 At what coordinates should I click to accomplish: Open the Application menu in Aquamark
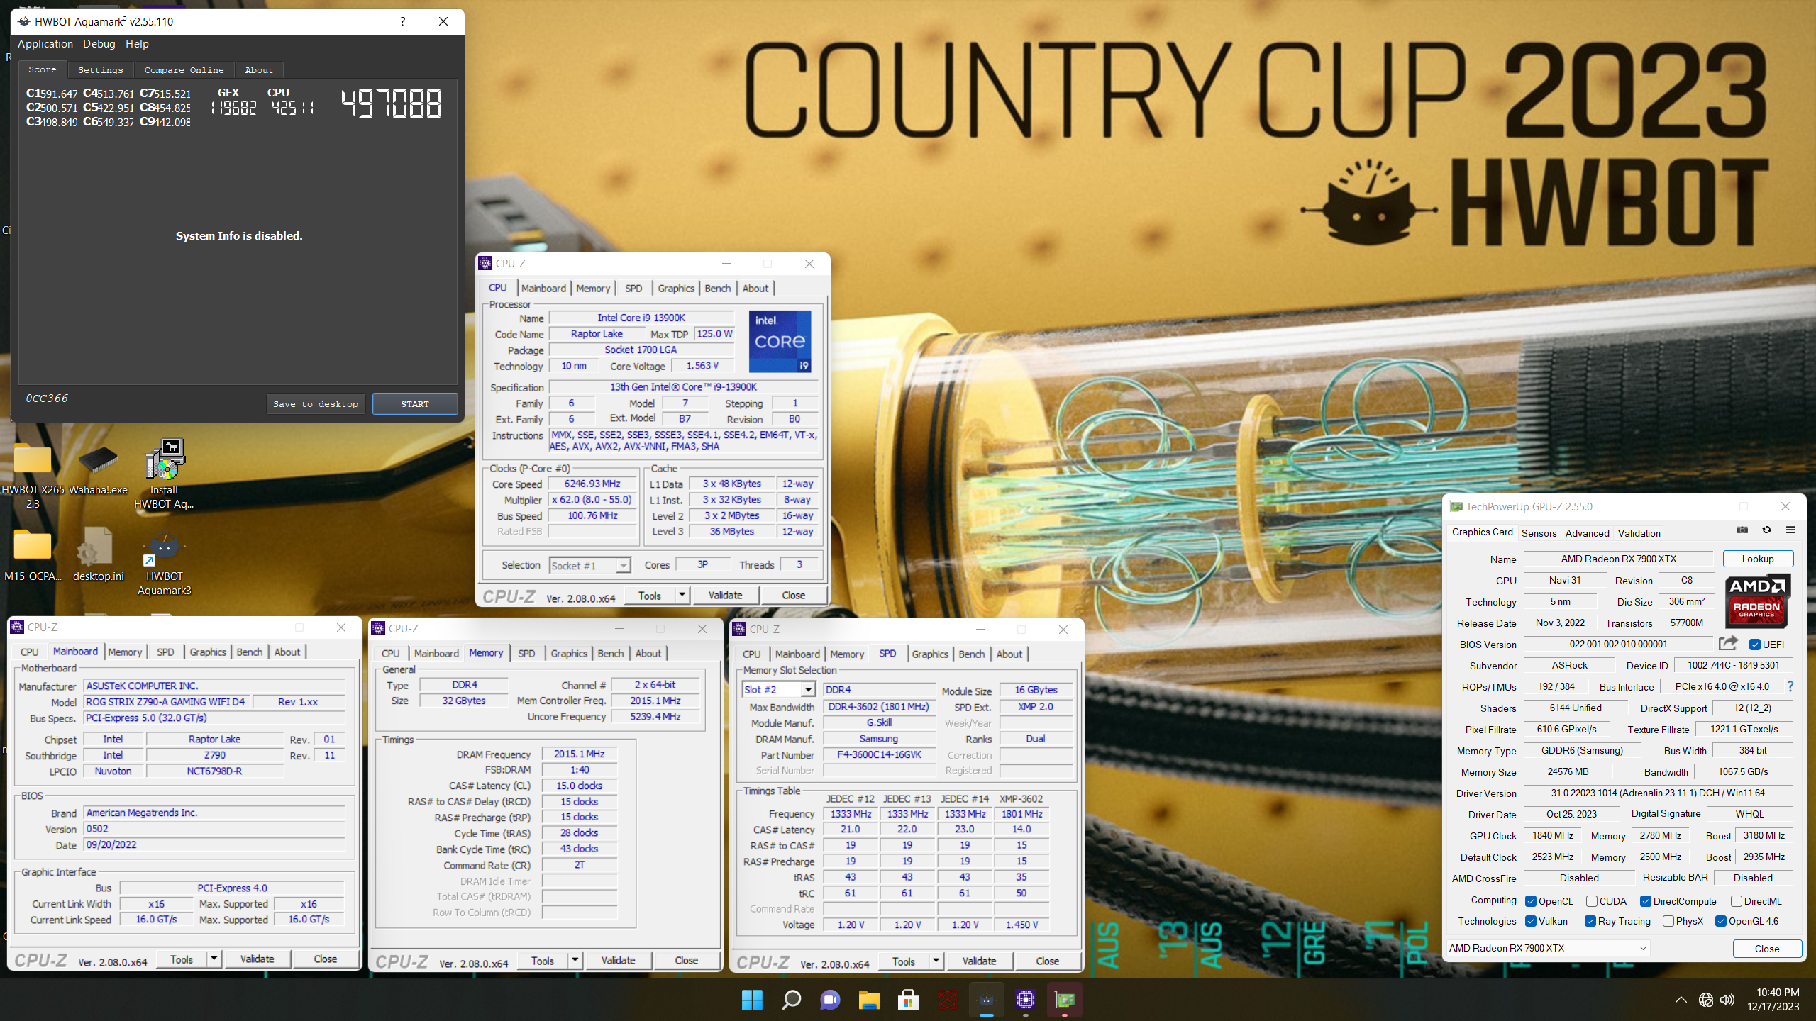click(45, 44)
